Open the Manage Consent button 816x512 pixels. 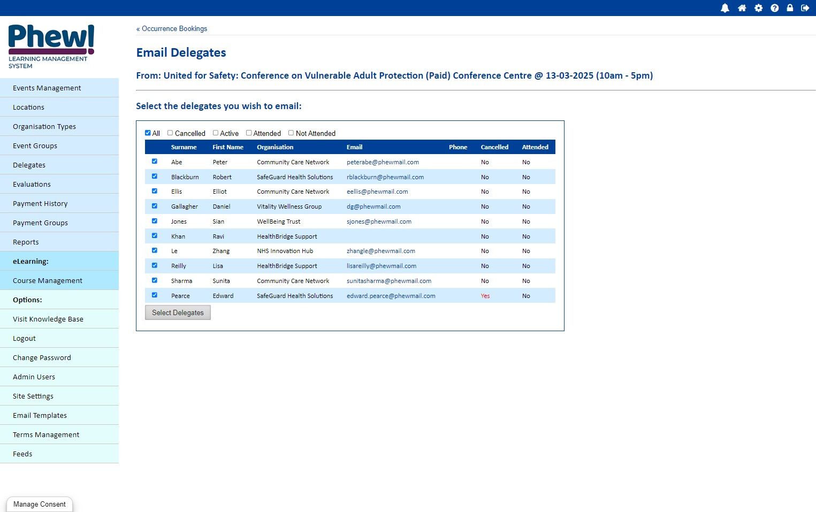point(40,504)
